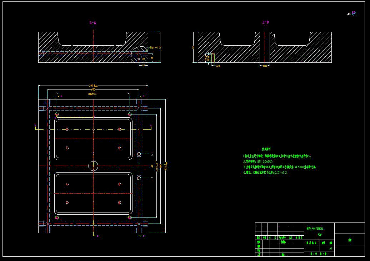Screen dimensions: 370x261
Task: Click the 50 height dimension left of B-B
Action: tap(194, 47)
